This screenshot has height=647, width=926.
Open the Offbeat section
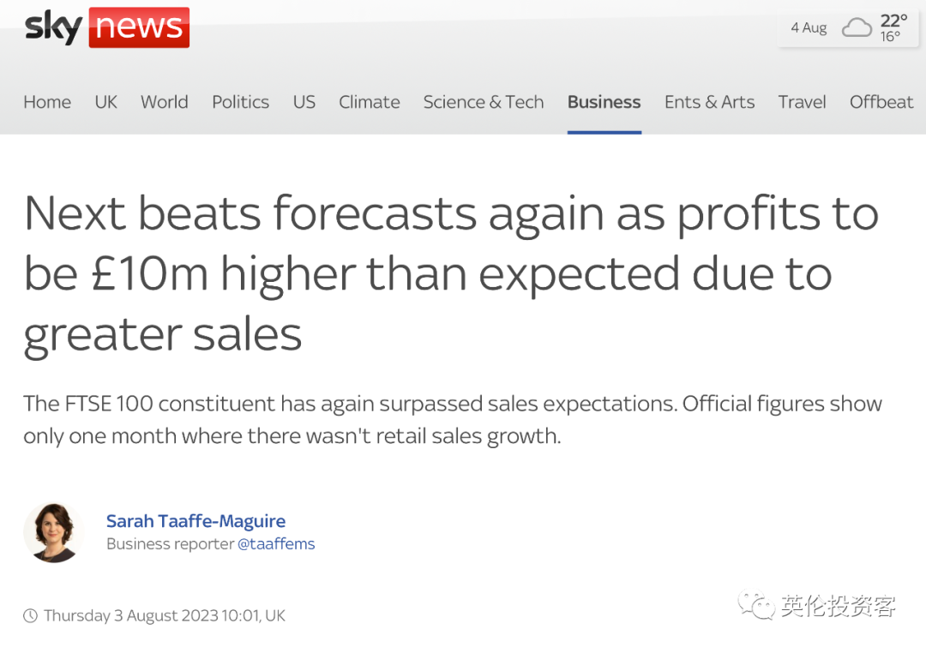(x=881, y=102)
